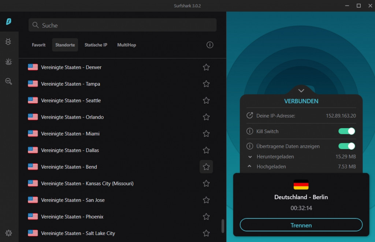Click the Heruntergeladen 15.29 MB value
375x242 pixels.
click(x=346, y=156)
